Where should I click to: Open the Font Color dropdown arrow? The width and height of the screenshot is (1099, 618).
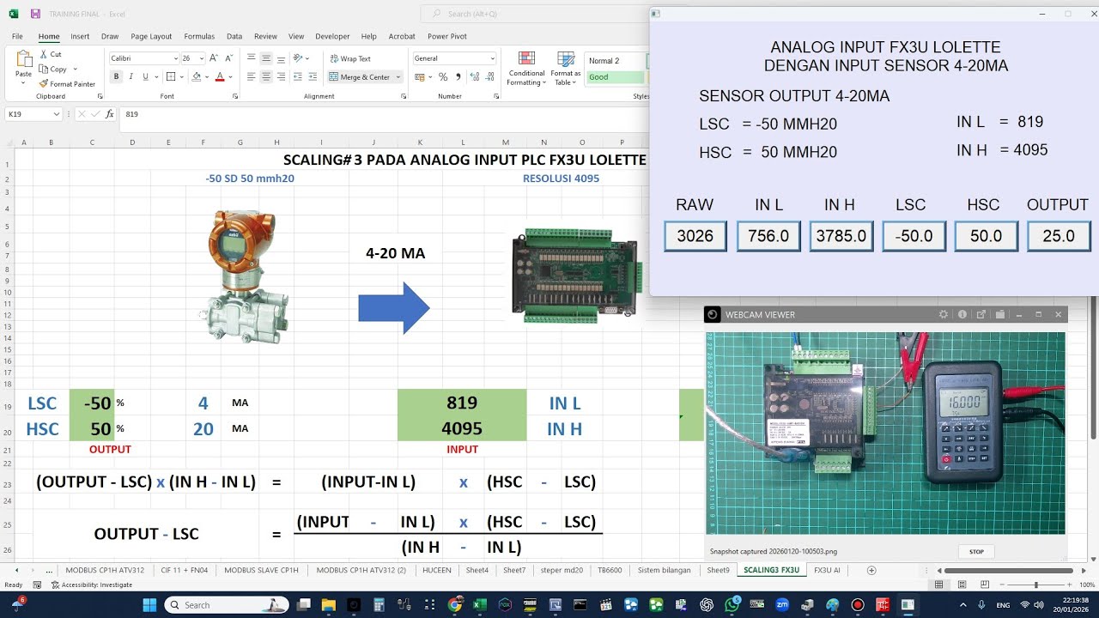click(x=230, y=76)
